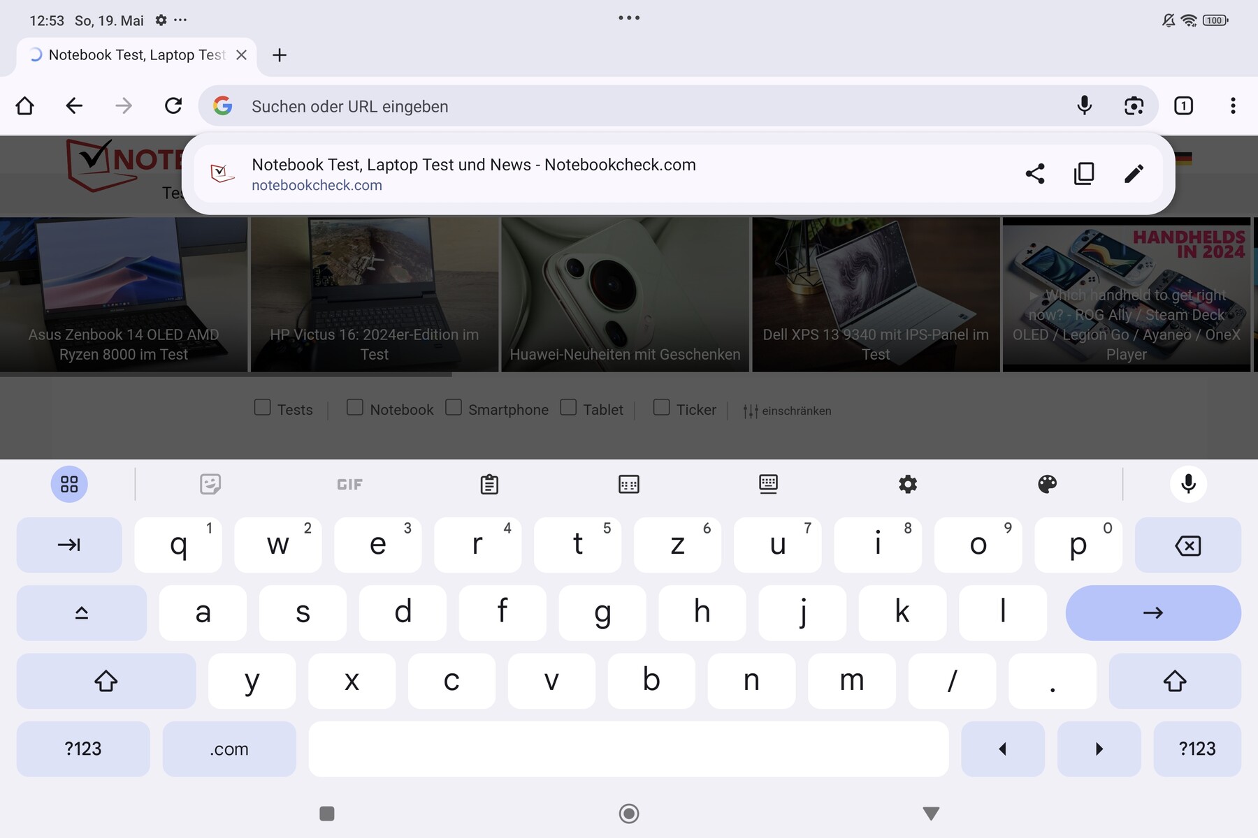Tap the voice search microphone in address bar
1258x838 pixels.
tap(1084, 105)
